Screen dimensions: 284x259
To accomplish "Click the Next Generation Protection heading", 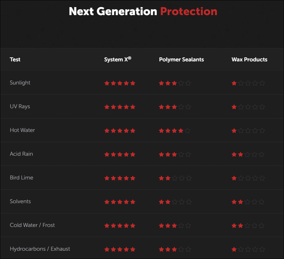I will pos(143,11).
